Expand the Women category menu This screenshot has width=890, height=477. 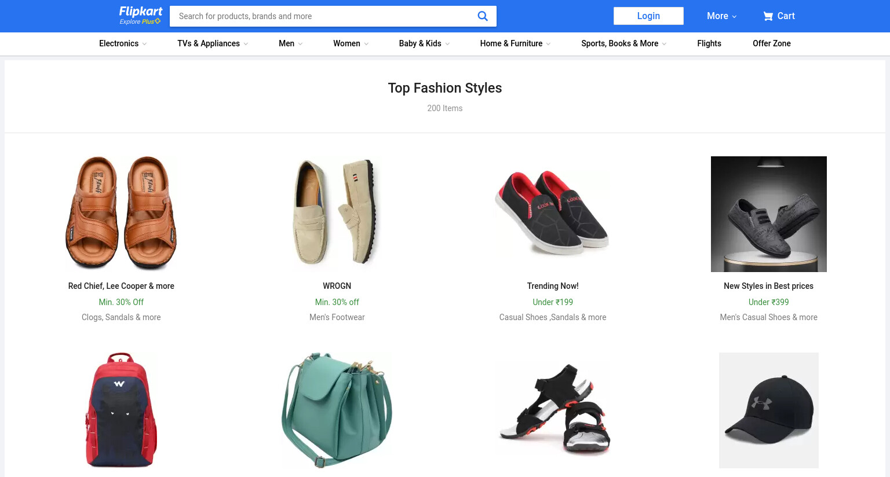(351, 43)
